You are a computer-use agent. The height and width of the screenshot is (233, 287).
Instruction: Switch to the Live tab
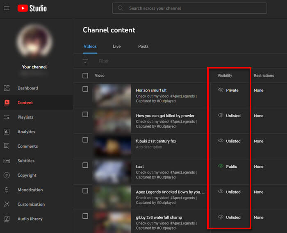(x=117, y=46)
